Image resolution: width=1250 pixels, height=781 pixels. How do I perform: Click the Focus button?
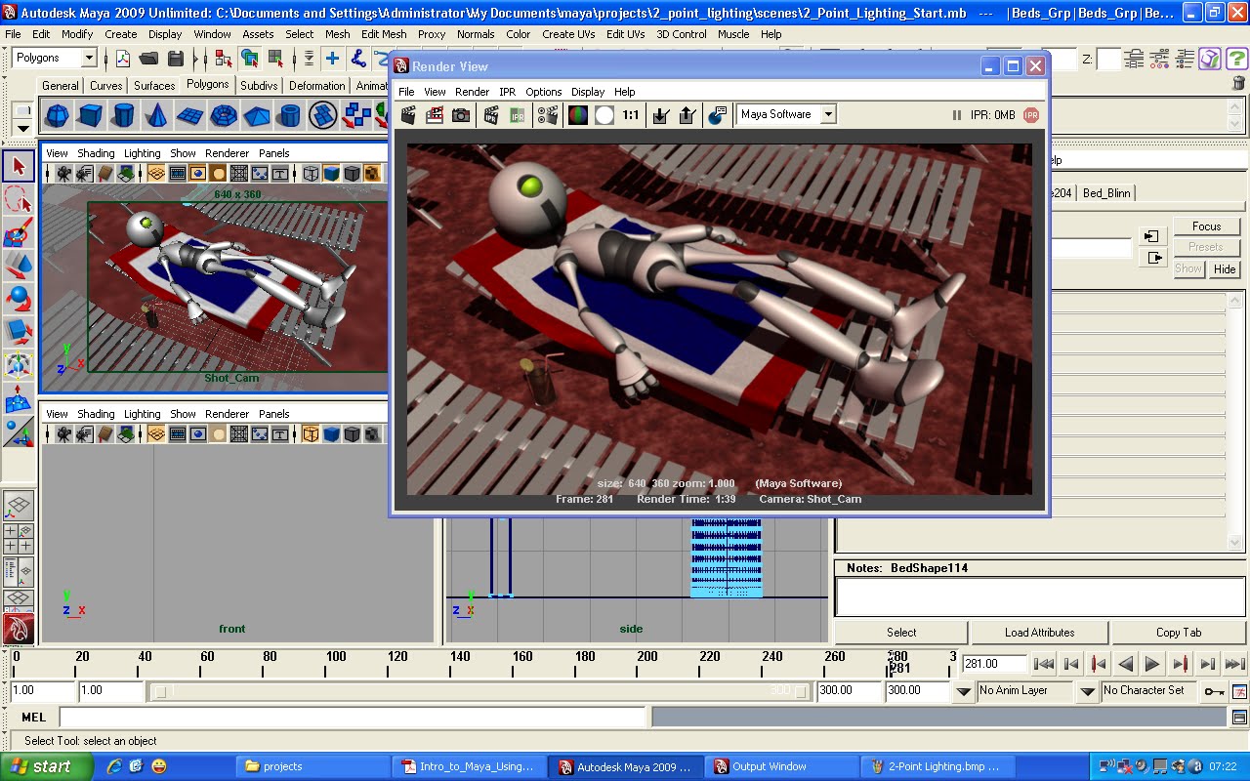[x=1206, y=226]
